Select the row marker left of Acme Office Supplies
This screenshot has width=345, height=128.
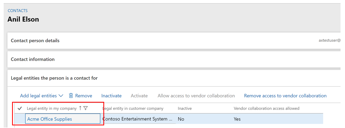click(20, 119)
